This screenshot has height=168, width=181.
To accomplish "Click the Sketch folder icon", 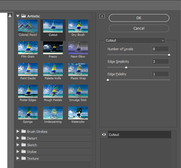I will (24, 145).
